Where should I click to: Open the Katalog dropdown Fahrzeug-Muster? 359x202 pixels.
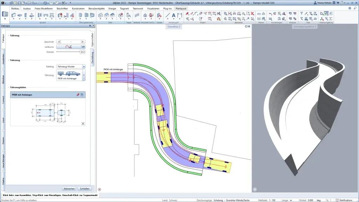coord(83,66)
